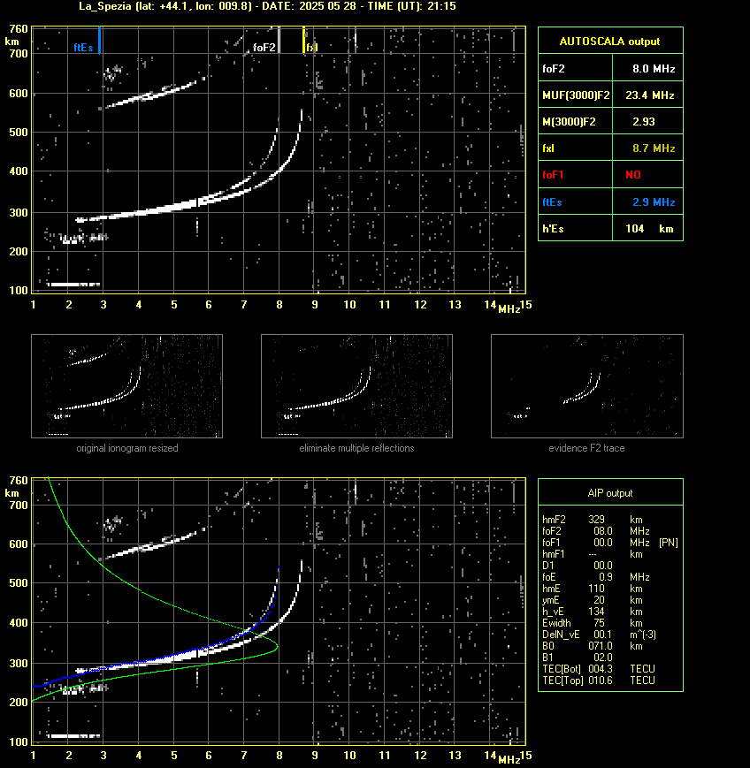
Task: Click the 'eliminate multiple reflections' caption
Action: tap(356, 448)
